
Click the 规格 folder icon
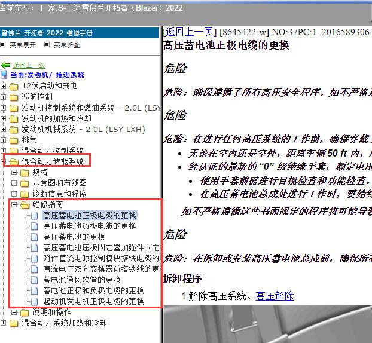(x=25, y=173)
